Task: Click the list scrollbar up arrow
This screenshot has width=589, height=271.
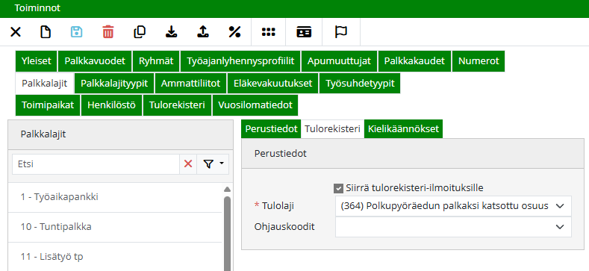Action: tap(227, 190)
